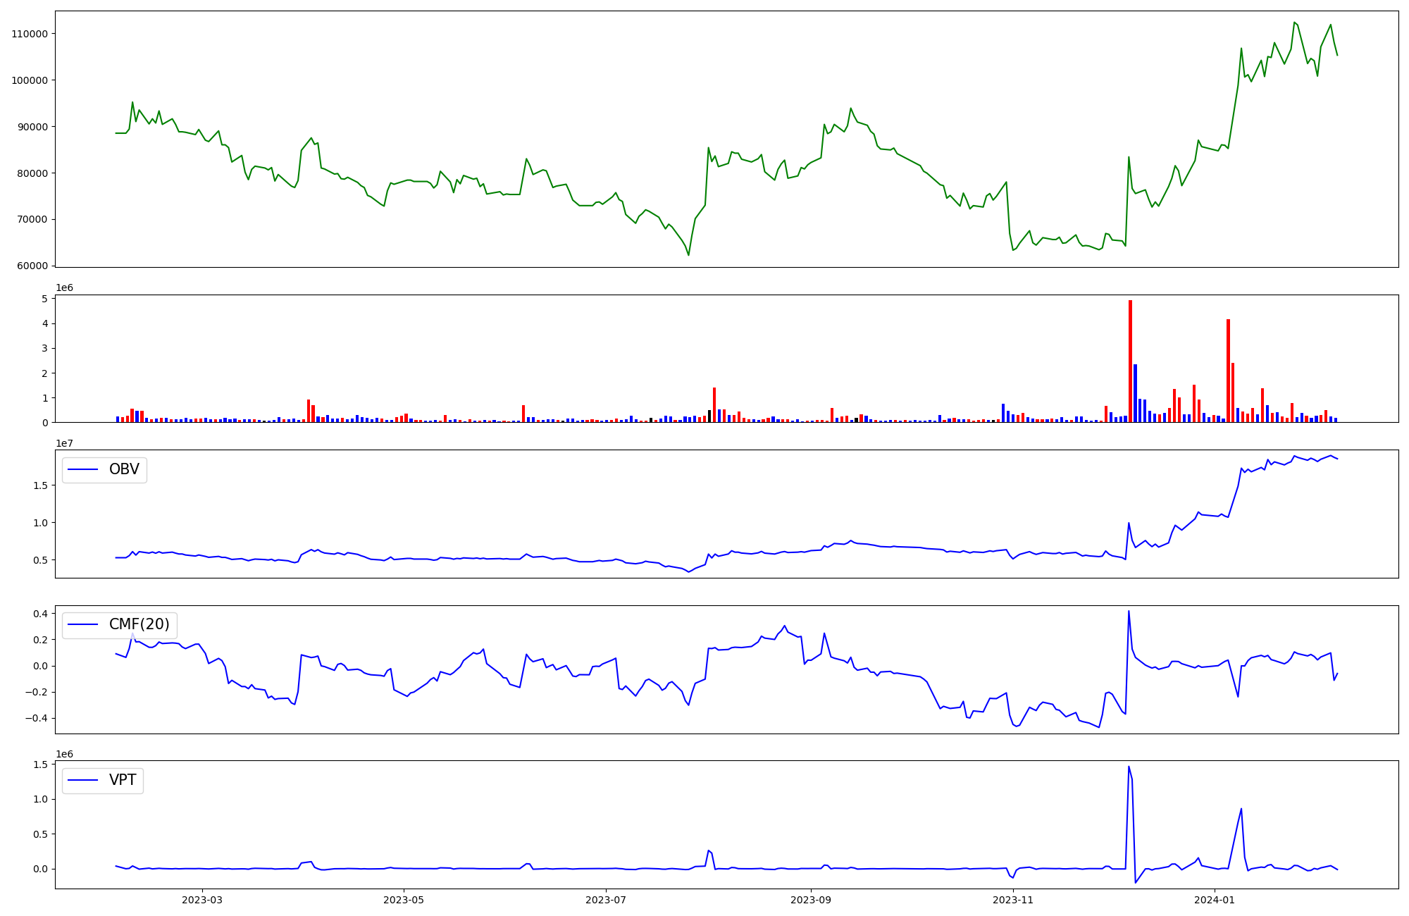1409x916 pixels.
Task: Click the 2023-09 x-axis date label
Action: click(x=811, y=900)
